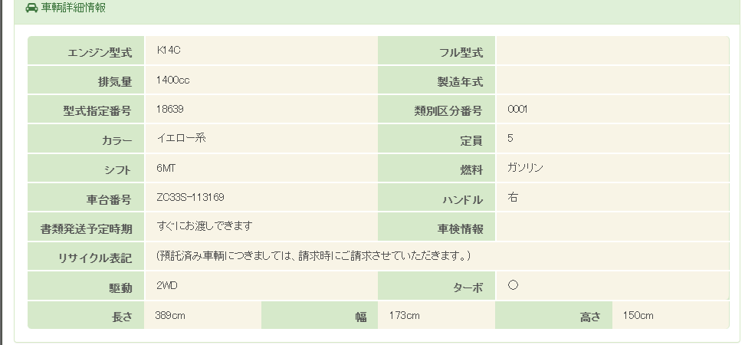Click the height value 150cm

[x=638, y=315]
